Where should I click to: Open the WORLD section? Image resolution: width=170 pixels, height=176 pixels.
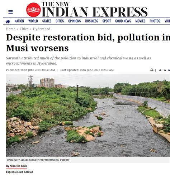(33, 21)
